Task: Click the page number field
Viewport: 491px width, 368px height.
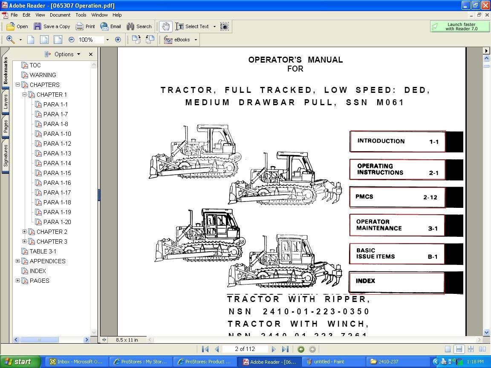Action: 245,349
